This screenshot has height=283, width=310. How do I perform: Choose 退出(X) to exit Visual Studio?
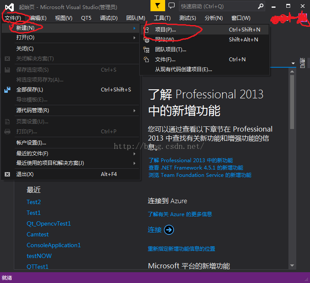point(71,174)
